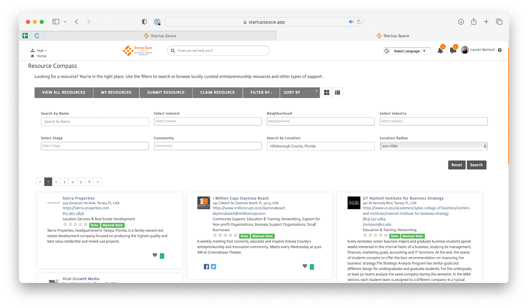This screenshot has height=308, width=528.
Task: Click the Filter By tab
Action: click(x=261, y=92)
